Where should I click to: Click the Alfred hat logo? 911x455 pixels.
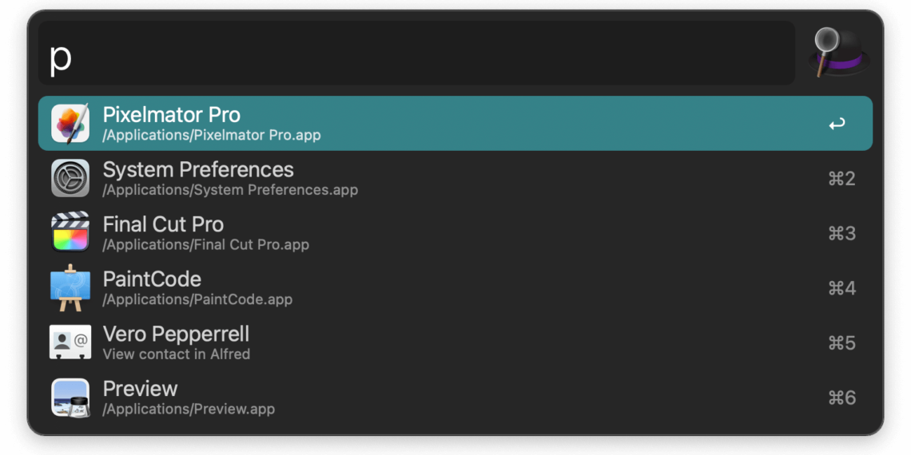pos(838,52)
